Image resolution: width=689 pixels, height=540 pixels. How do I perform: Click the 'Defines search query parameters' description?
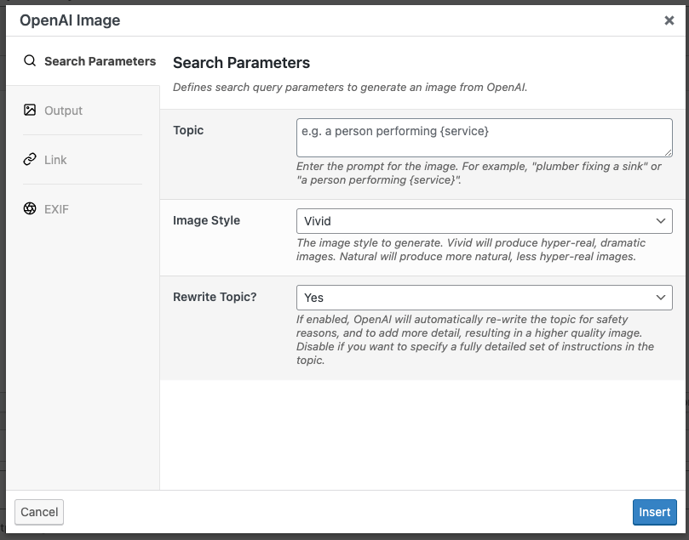tap(350, 88)
